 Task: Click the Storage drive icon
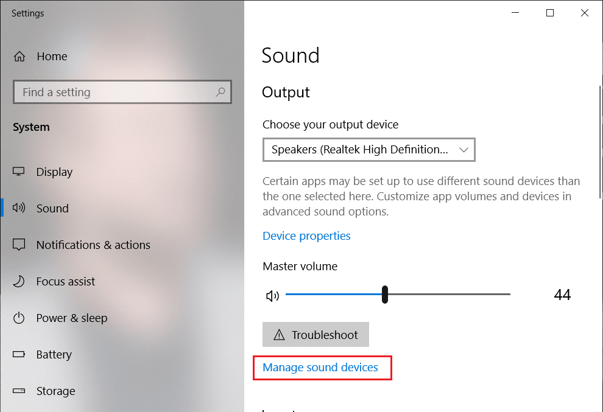coord(19,391)
